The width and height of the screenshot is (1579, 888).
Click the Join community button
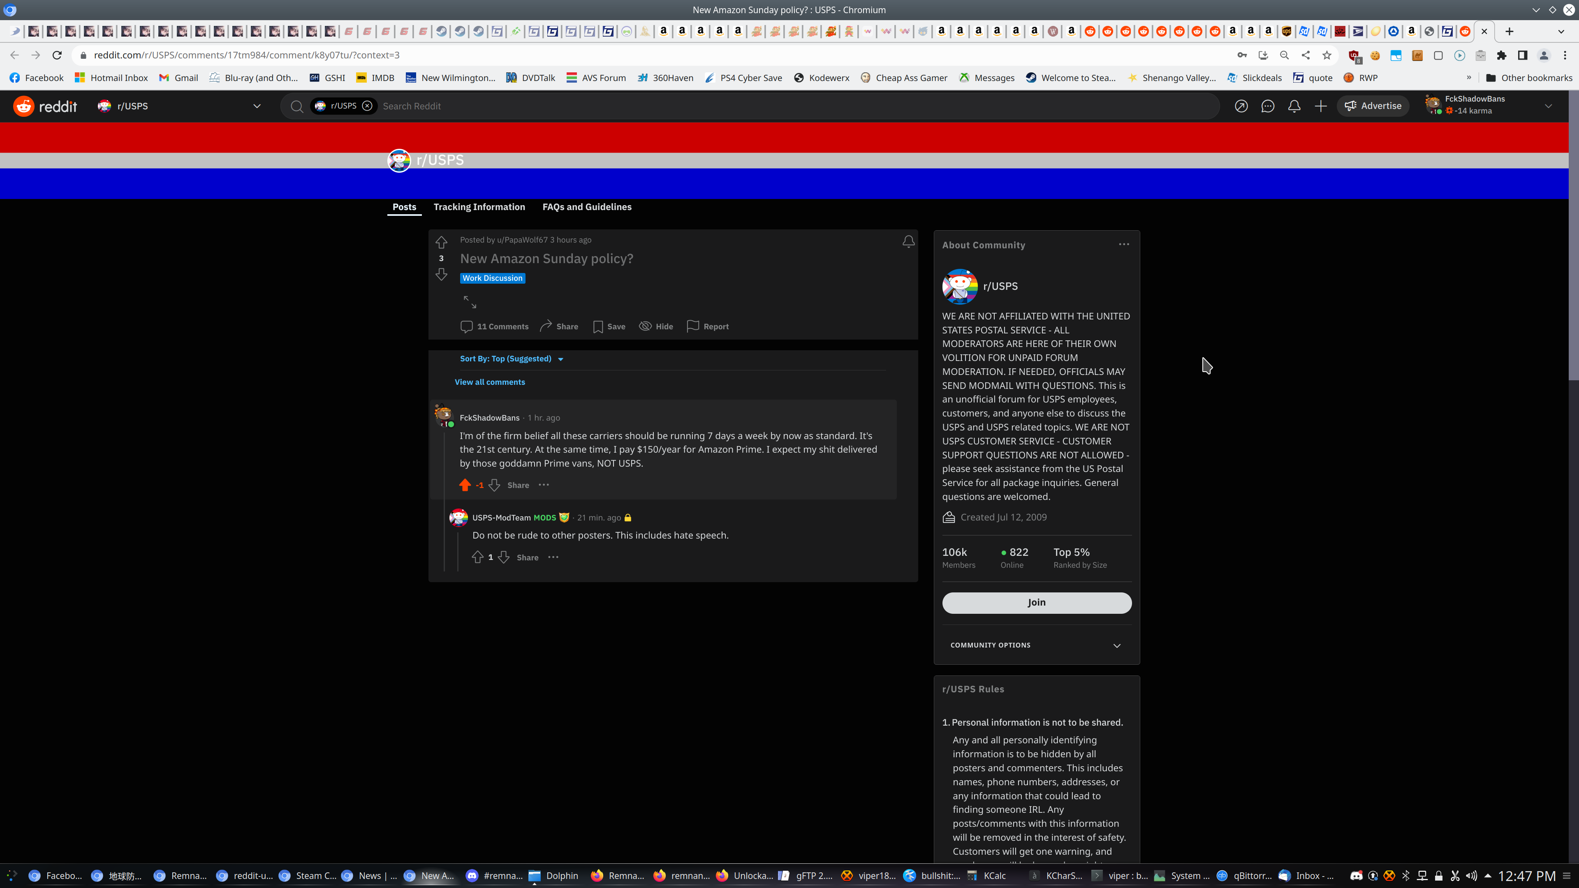[1036, 602]
